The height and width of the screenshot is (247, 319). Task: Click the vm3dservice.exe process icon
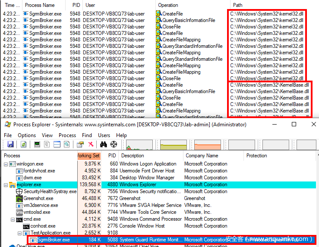(x=19, y=206)
